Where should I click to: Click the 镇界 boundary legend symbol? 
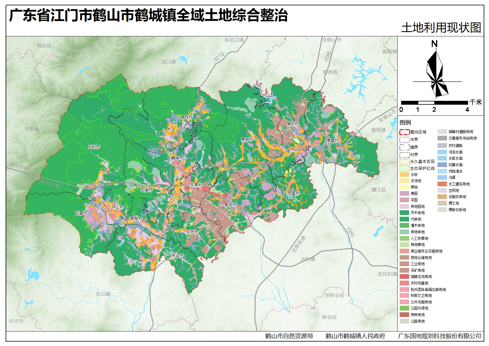tap(404, 147)
